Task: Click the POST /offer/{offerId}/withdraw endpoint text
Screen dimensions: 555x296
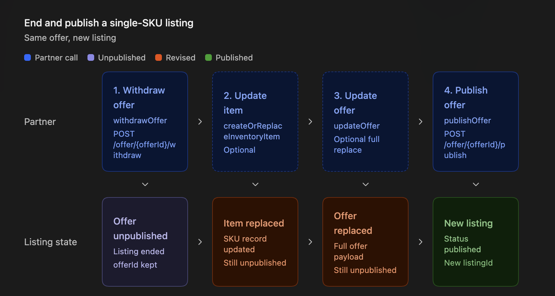Action: [144, 145]
